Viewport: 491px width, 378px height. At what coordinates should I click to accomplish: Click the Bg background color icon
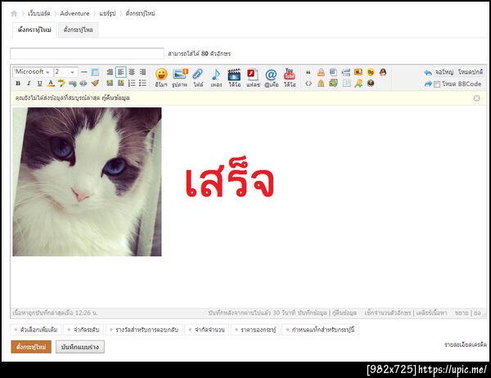click(371, 72)
